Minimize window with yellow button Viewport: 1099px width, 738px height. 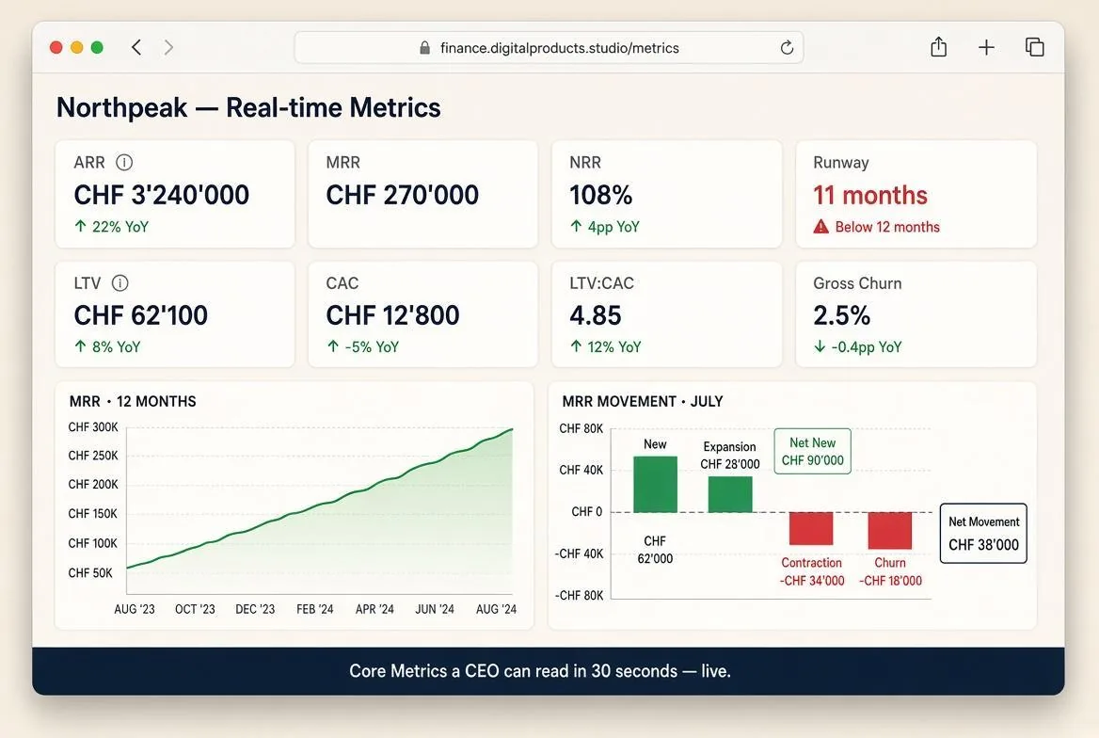click(x=77, y=47)
